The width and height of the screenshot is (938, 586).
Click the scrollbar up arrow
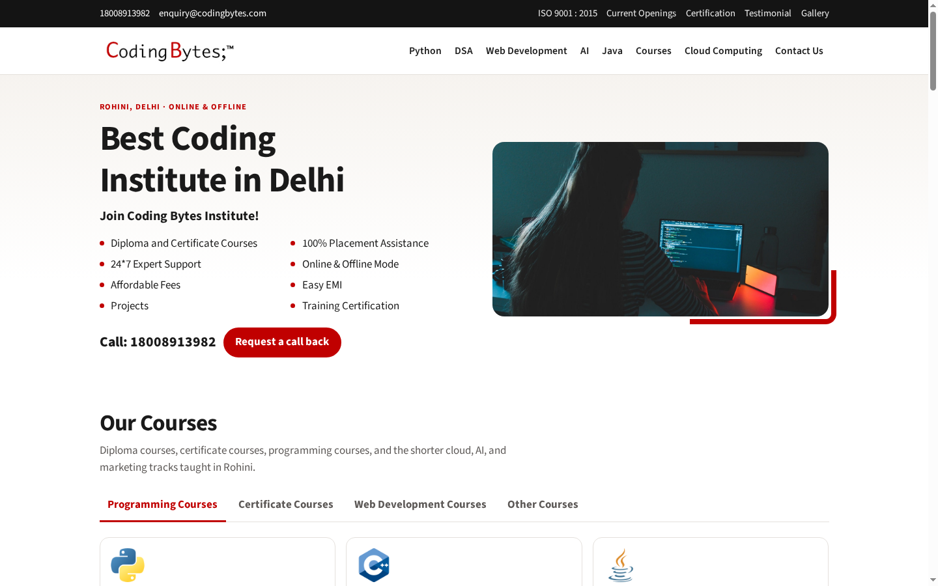tap(933, 5)
